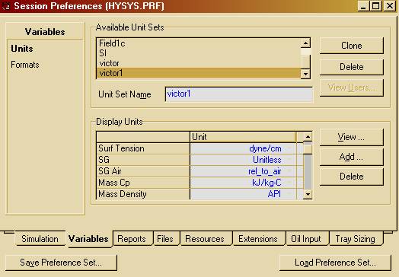Open Formats in the Variables sidebar
Viewport: 399px width, 277px height.
(x=25, y=65)
